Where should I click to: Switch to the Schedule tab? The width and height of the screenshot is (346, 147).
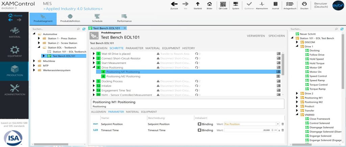tap(97, 18)
